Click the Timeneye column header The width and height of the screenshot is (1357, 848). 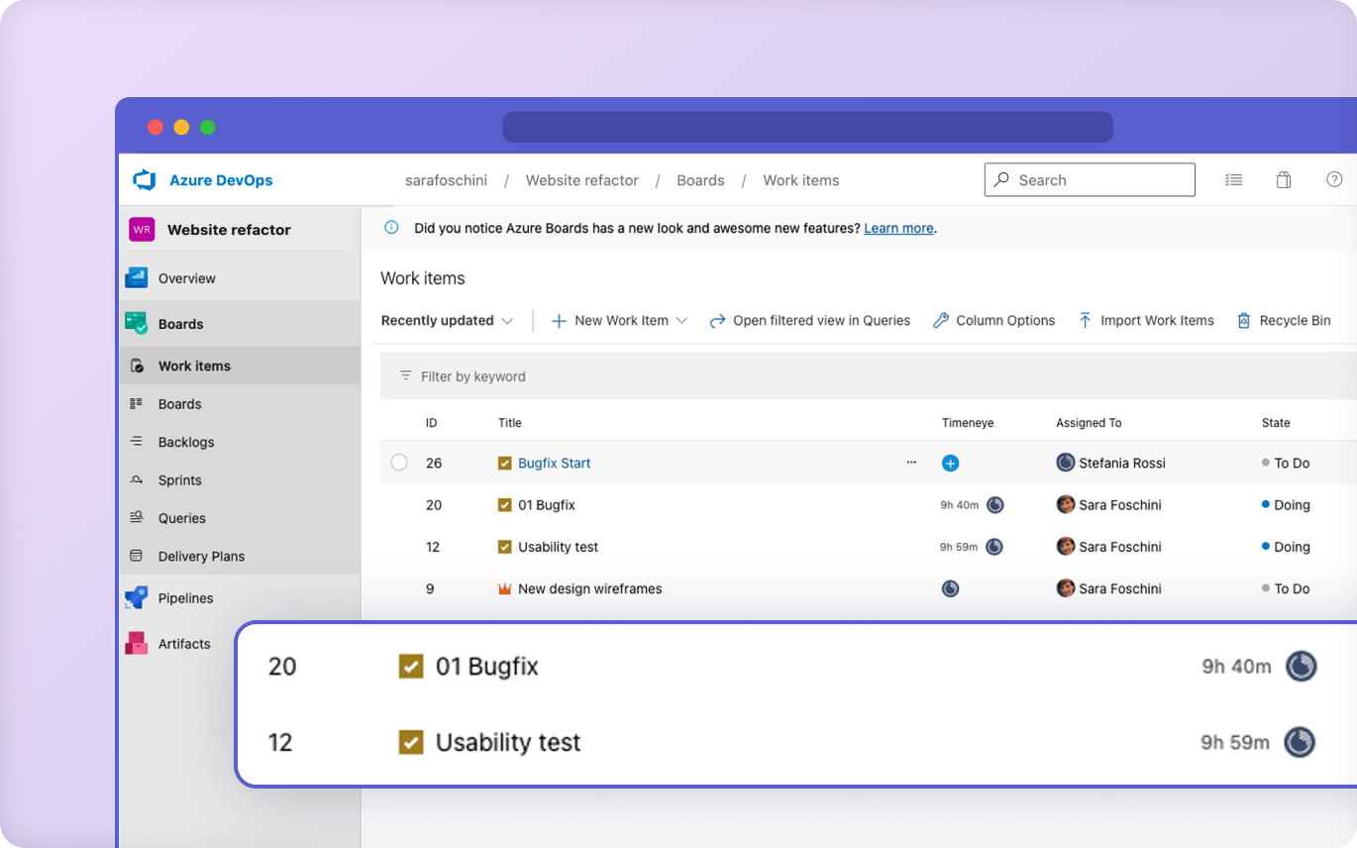967,423
